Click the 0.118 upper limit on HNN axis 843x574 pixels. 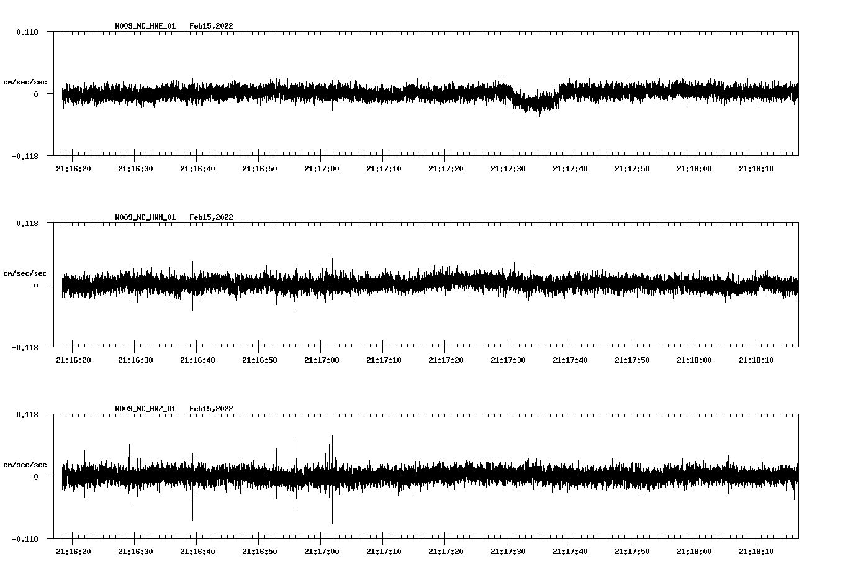(x=27, y=223)
